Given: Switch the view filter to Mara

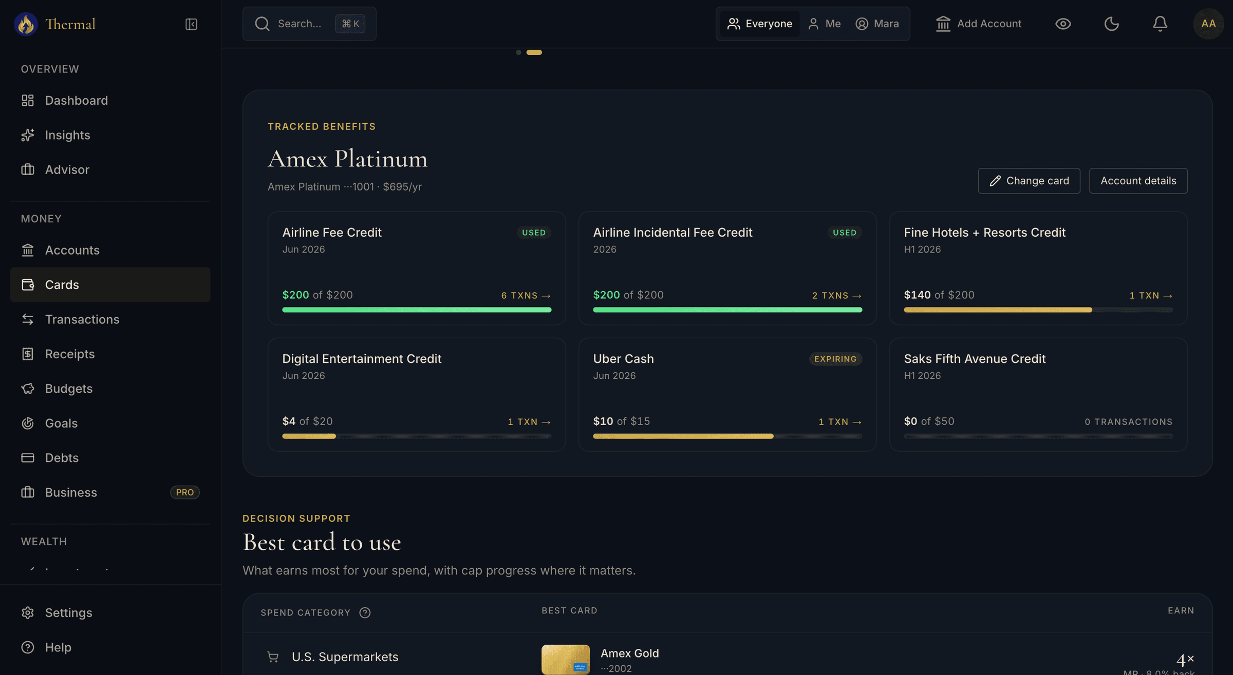Looking at the screenshot, I should point(877,24).
